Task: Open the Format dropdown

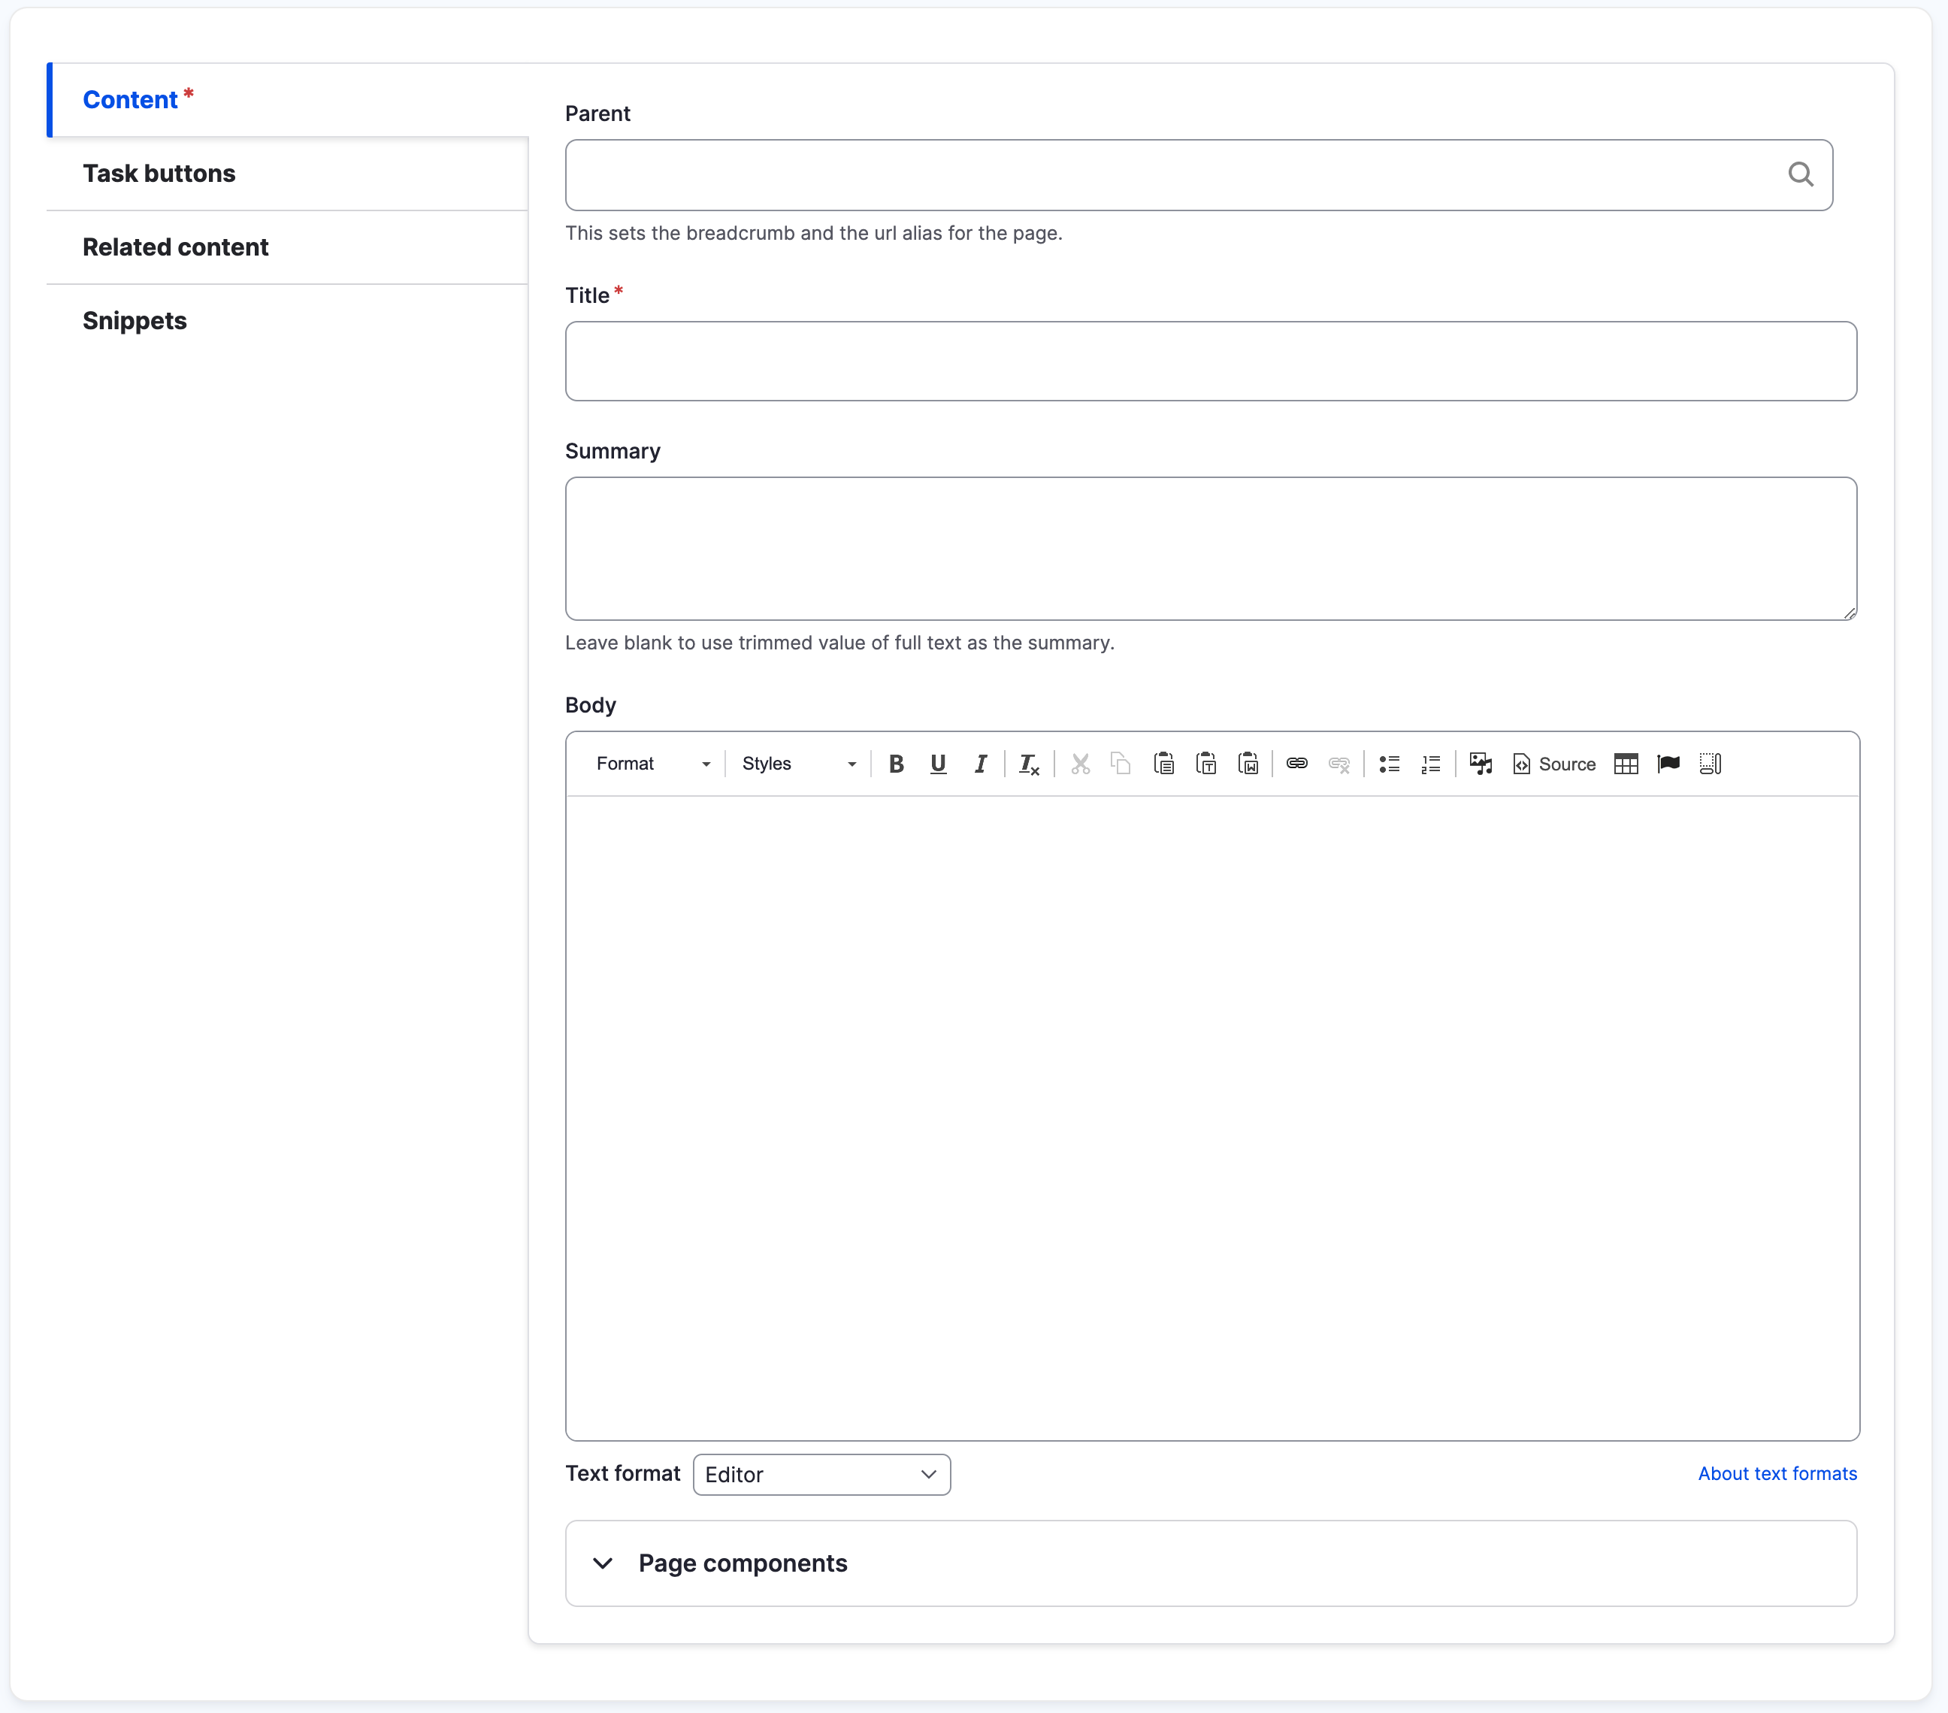Action: 653,764
